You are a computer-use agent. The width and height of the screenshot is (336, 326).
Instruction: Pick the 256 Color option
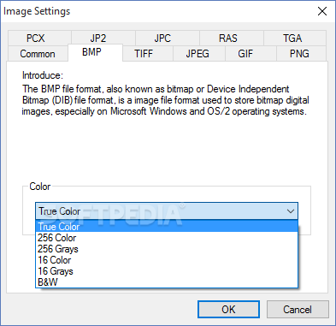(x=167, y=238)
